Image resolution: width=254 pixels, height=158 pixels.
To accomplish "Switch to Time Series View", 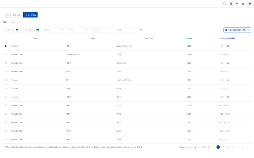I will click(x=13, y=15).
